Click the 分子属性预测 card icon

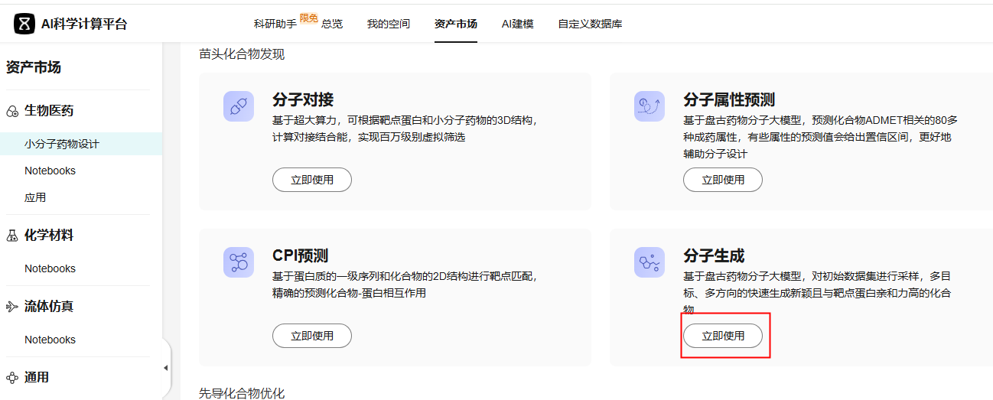(x=650, y=106)
